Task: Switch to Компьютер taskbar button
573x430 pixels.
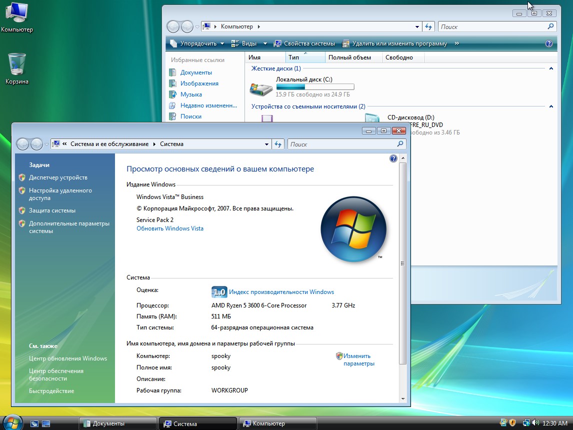Action: click(x=277, y=423)
